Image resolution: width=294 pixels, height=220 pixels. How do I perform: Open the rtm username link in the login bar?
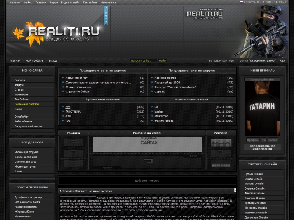[x=232, y=60]
